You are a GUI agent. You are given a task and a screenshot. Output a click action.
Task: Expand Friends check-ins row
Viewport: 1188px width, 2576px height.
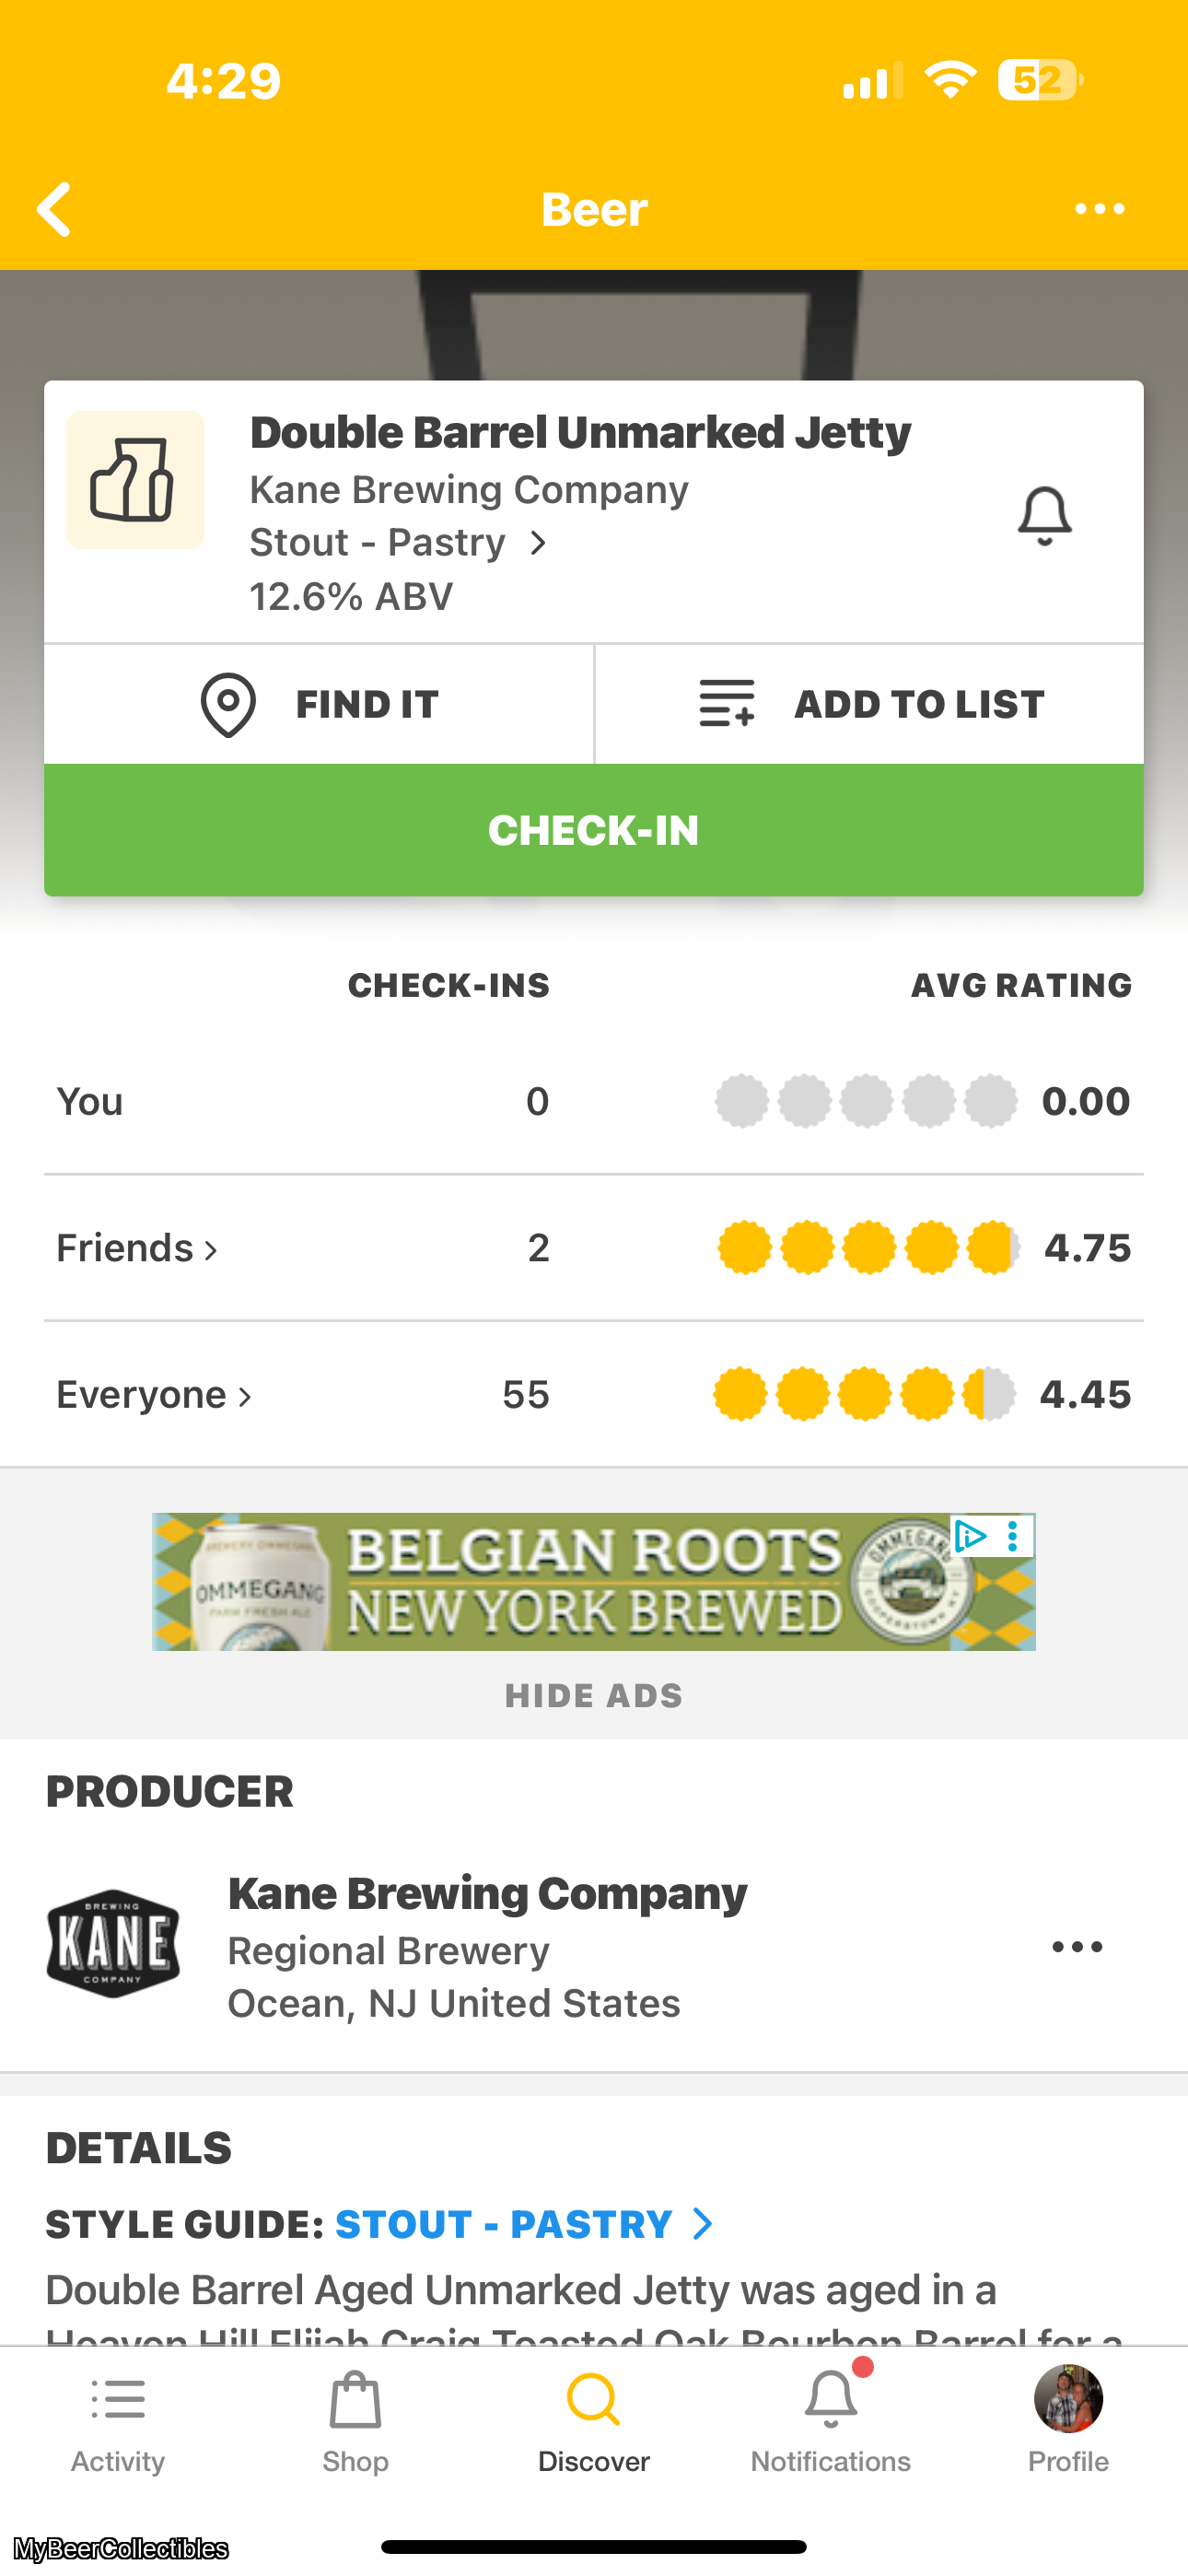pos(137,1248)
